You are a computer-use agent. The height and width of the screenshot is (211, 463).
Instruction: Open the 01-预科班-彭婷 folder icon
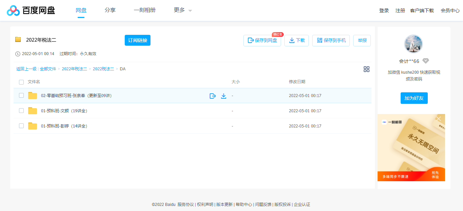(x=33, y=126)
